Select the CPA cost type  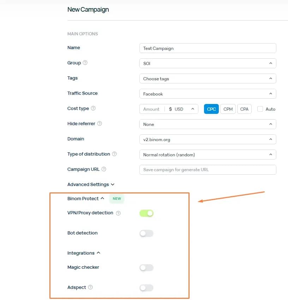244,109
